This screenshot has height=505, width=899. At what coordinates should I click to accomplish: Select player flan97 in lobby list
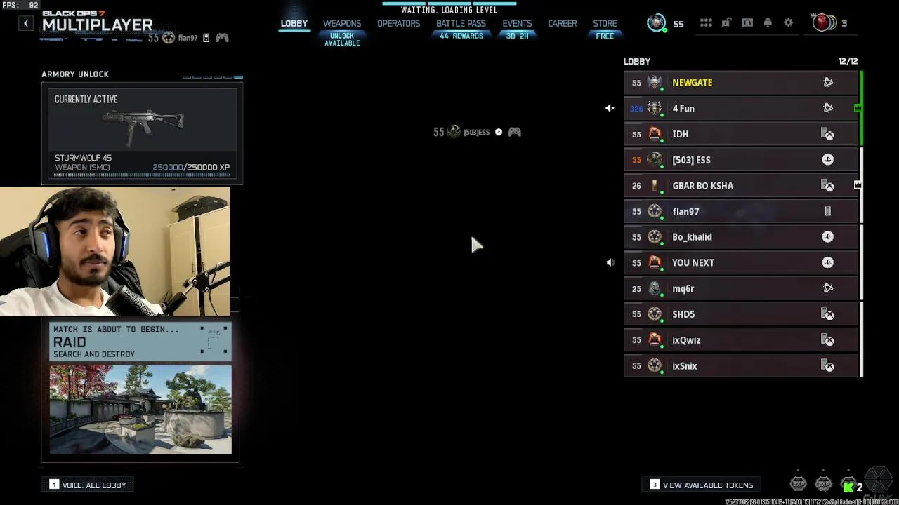pyautogui.click(x=741, y=211)
